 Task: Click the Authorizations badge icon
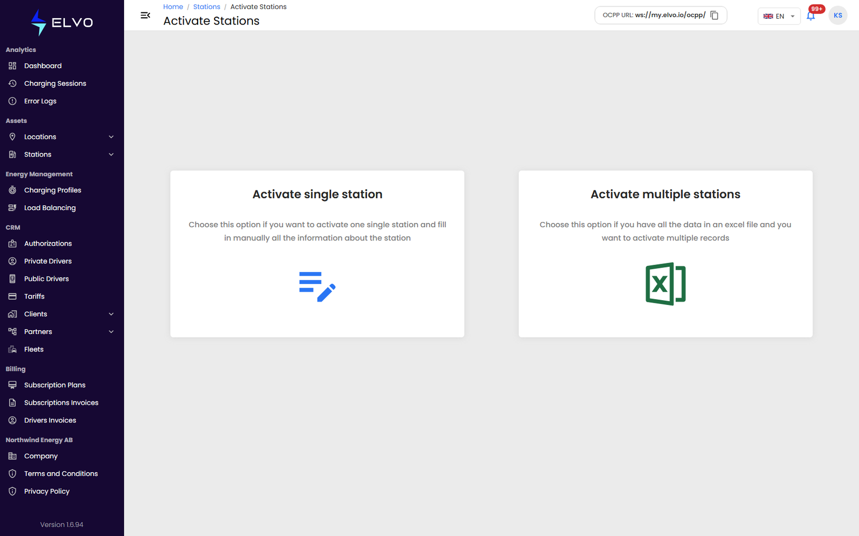pyautogui.click(x=12, y=243)
